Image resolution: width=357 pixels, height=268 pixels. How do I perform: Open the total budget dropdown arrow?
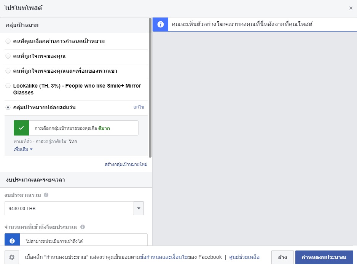139,208
